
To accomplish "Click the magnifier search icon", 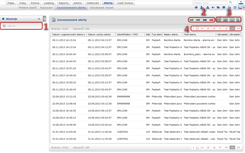I will coord(231,2).
